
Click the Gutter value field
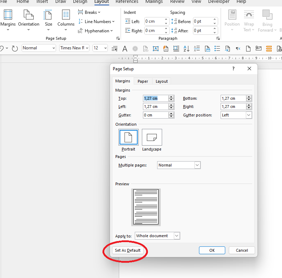click(x=156, y=115)
